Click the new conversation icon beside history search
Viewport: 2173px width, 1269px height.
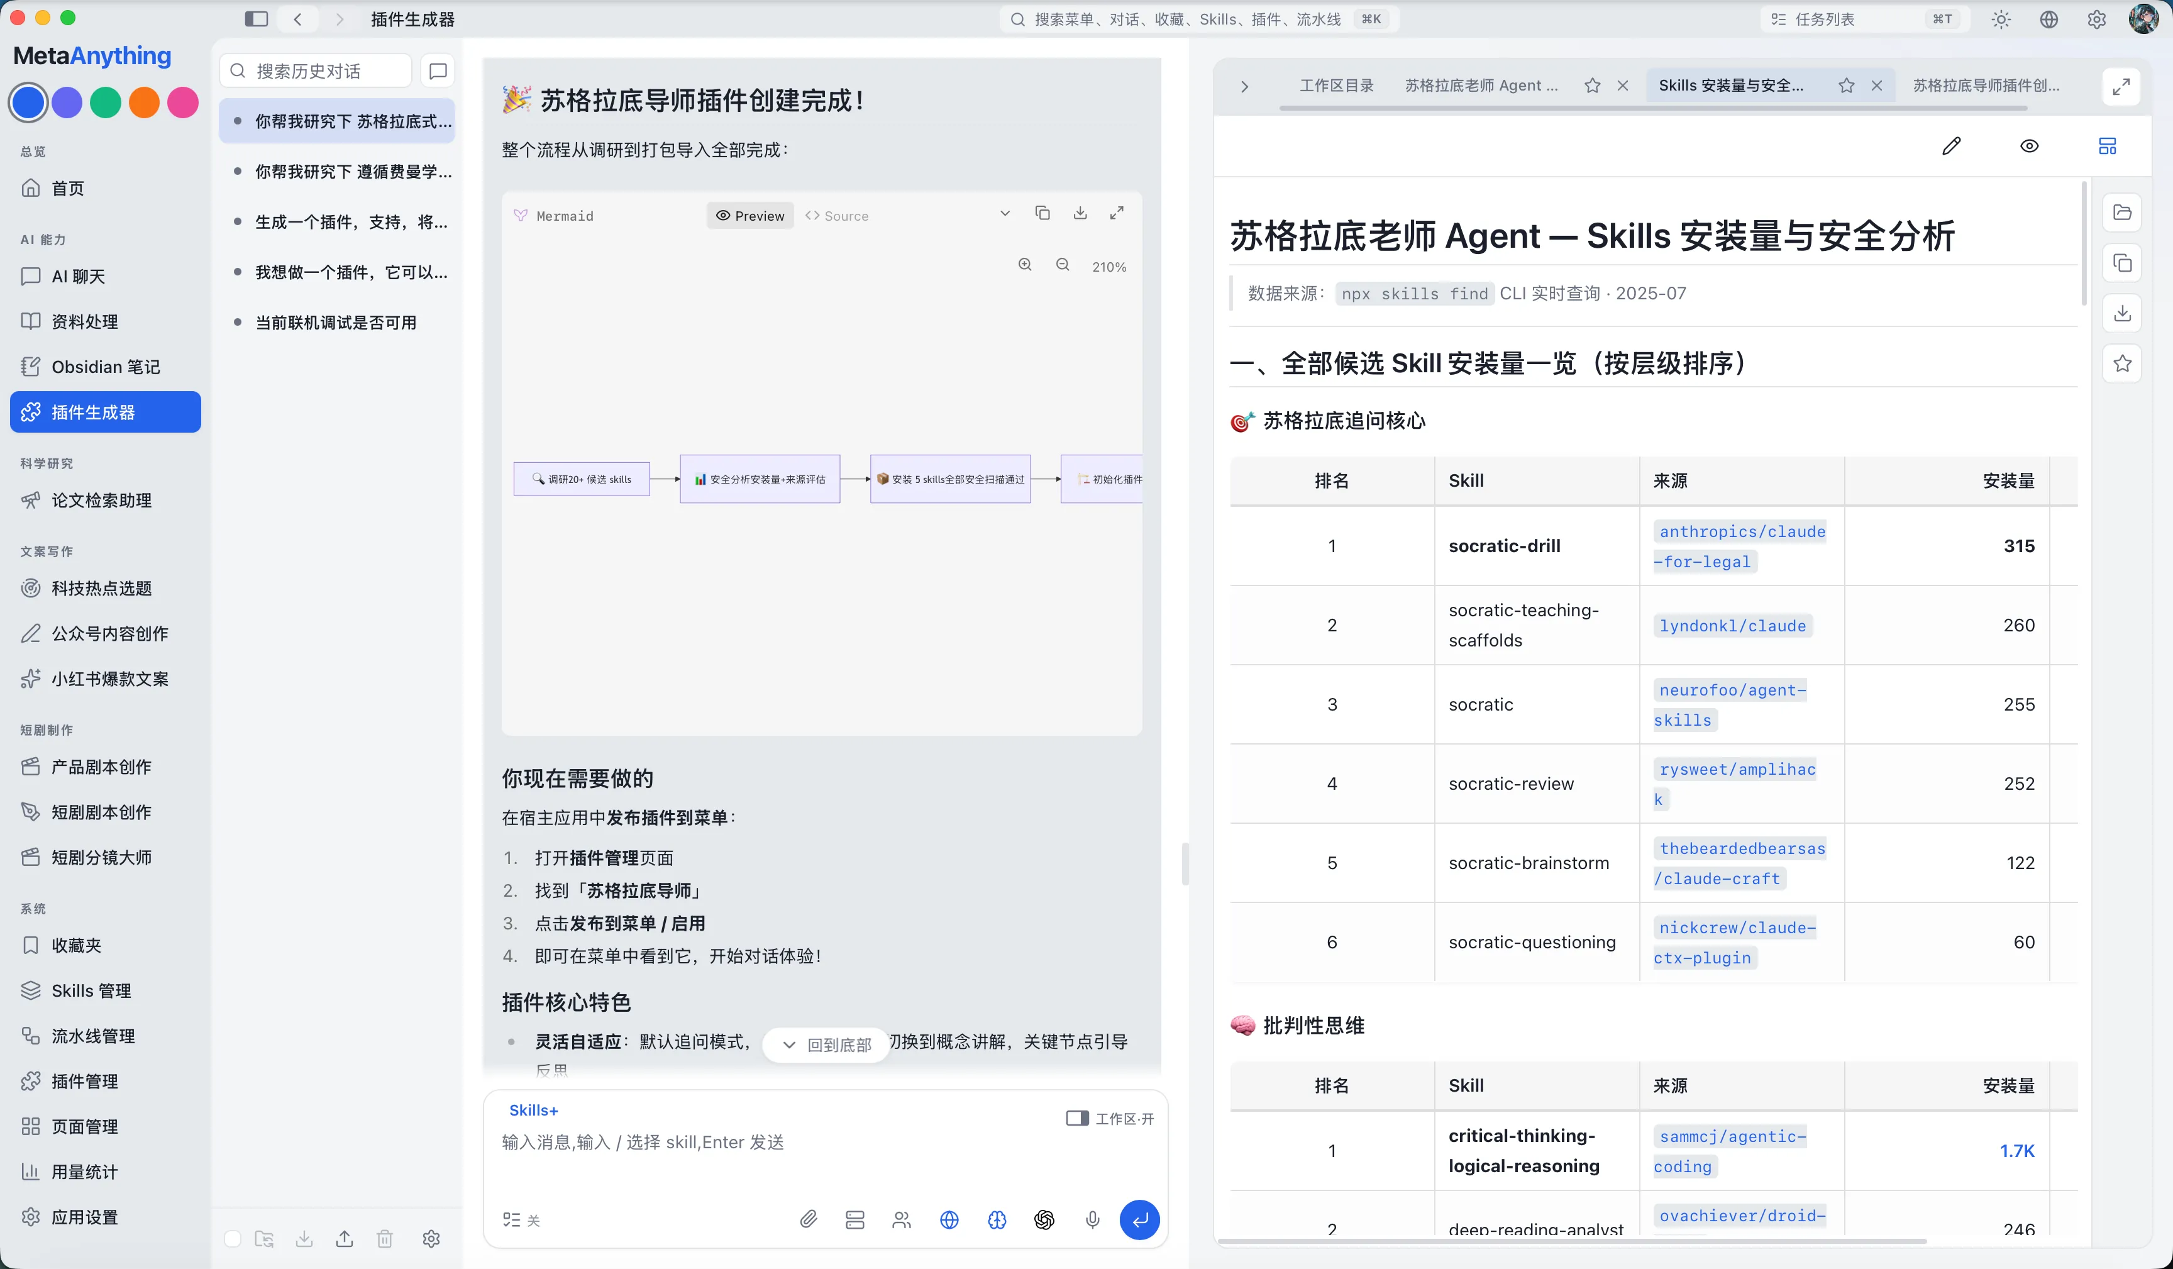(438, 70)
